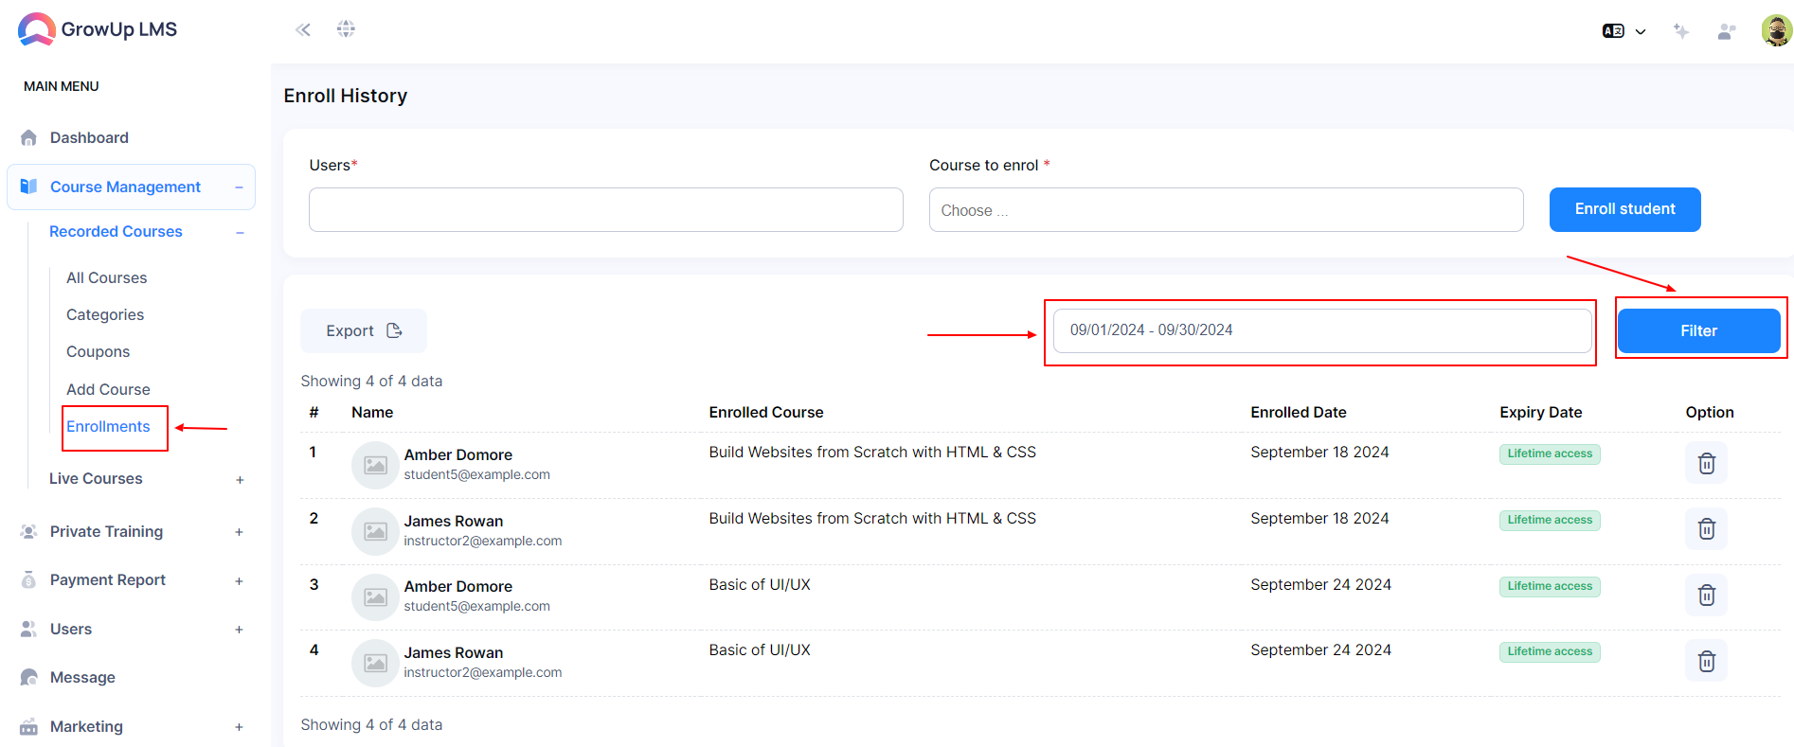Click the Private Training icon
This screenshot has height=747, width=1794.
click(28, 531)
